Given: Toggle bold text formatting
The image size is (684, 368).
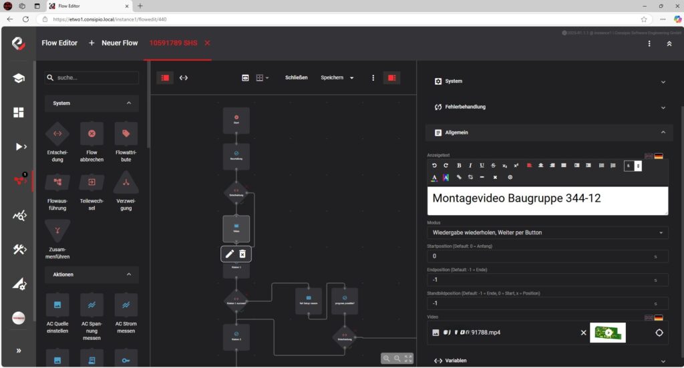Looking at the screenshot, I should tap(459, 165).
